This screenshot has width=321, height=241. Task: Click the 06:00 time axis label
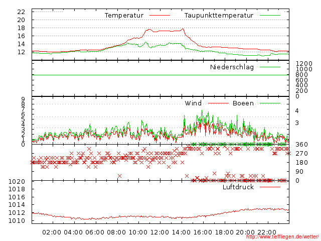point(95,232)
